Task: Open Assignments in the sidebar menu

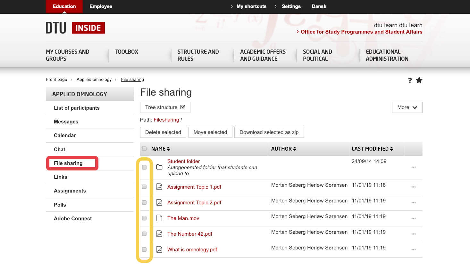Action: pos(70,191)
